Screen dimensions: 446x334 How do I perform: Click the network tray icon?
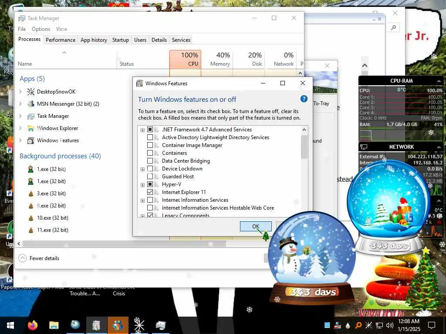pos(379,325)
